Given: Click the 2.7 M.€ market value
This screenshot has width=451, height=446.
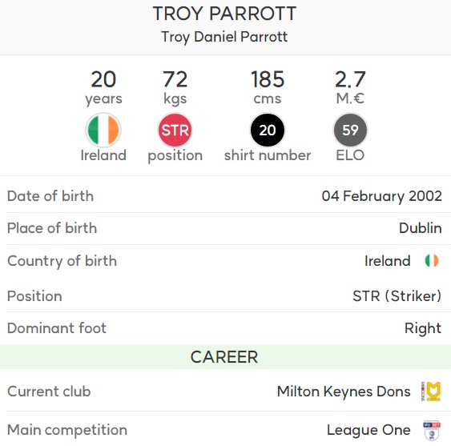Looking at the screenshot, I should tap(350, 87).
